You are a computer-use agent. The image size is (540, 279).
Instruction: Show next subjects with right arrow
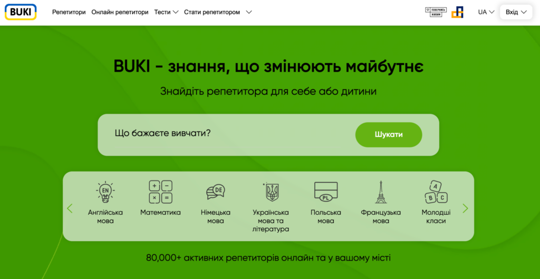tap(465, 208)
